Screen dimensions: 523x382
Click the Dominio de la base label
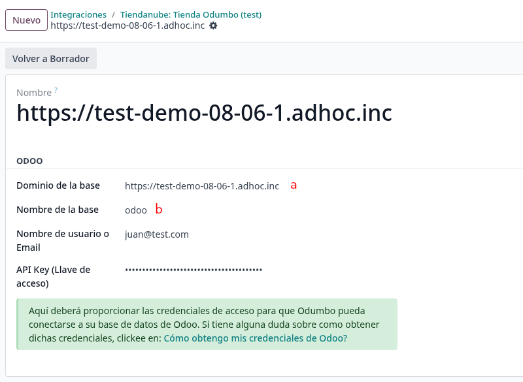(58, 185)
